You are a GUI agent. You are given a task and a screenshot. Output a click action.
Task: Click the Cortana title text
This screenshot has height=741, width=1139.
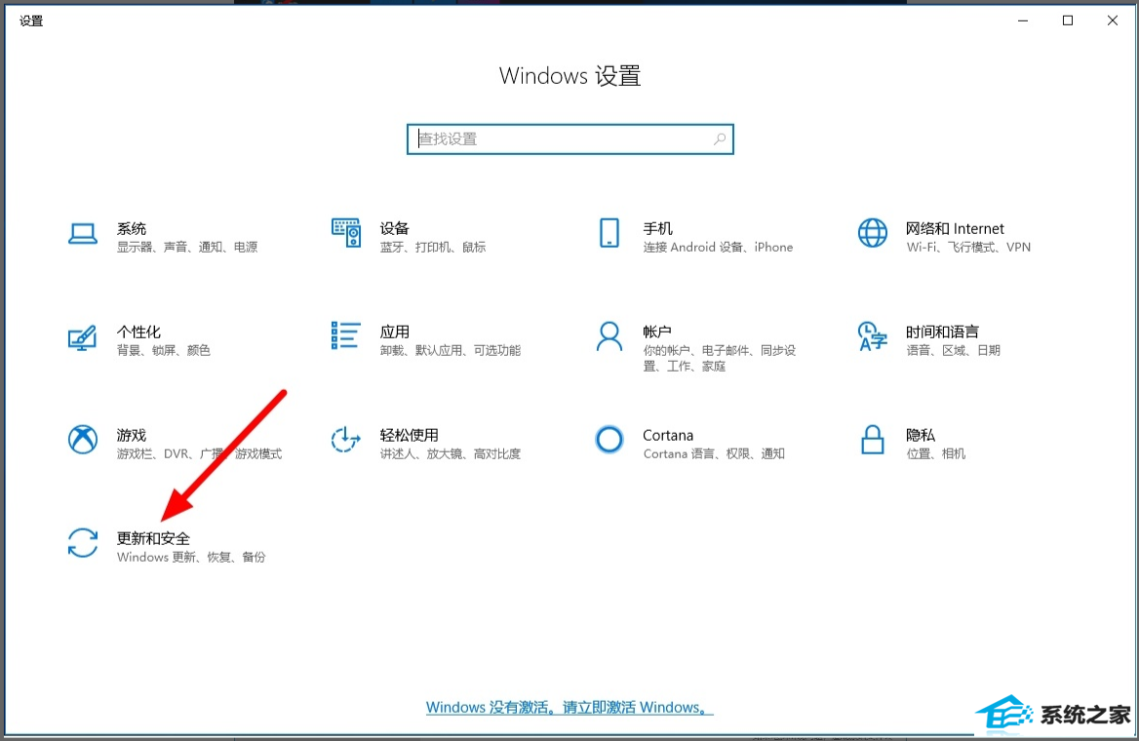pyautogui.click(x=668, y=435)
